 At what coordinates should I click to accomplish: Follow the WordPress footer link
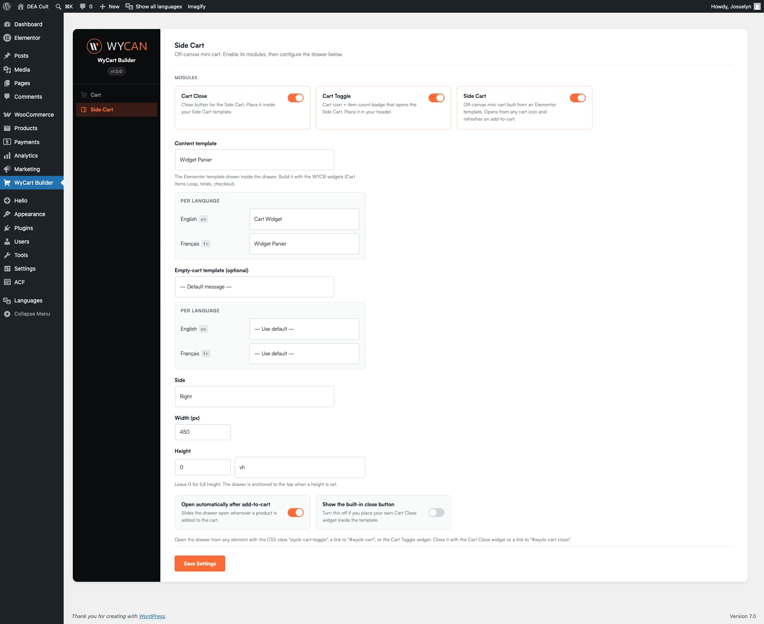coord(152,616)
